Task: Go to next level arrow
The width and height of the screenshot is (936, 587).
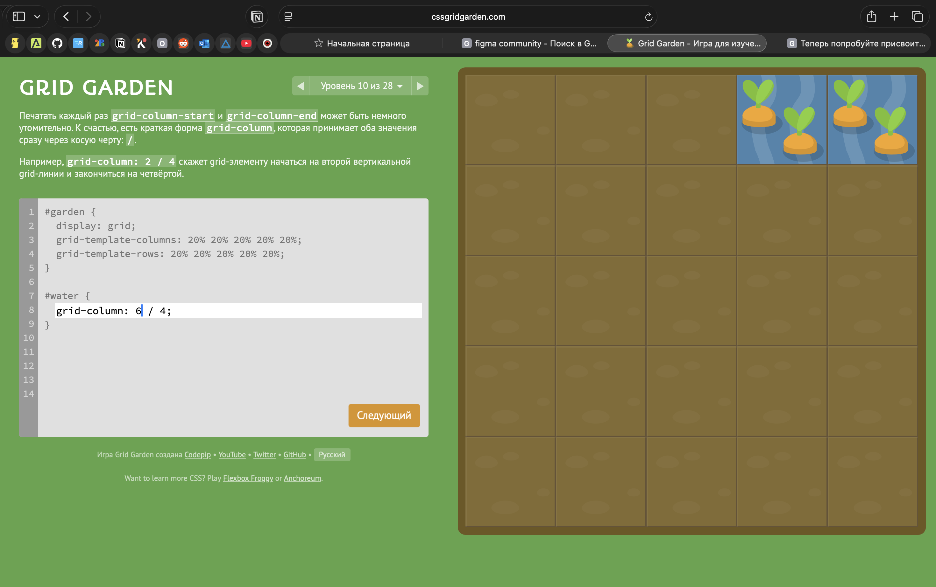Action: tap(420, 86)
